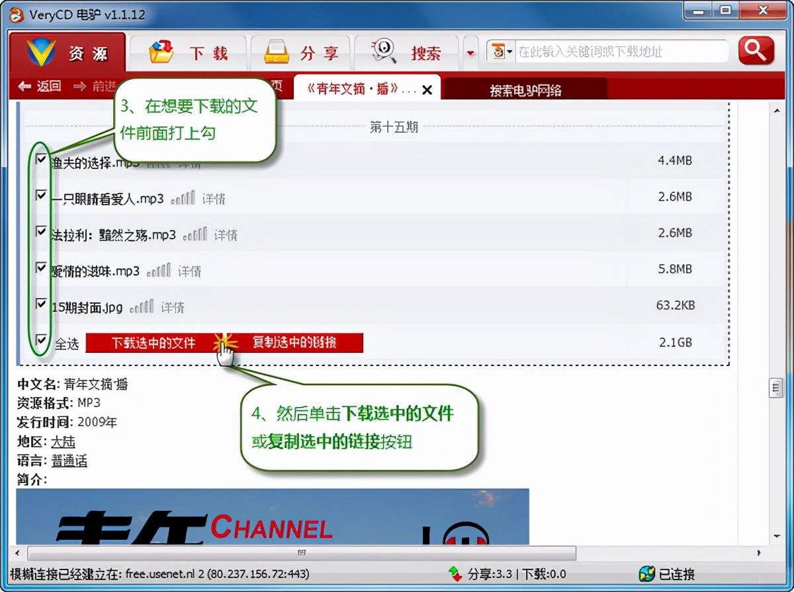
Task: Uncheck the 全选 select-all checkbox
Action: pos(41,342)
